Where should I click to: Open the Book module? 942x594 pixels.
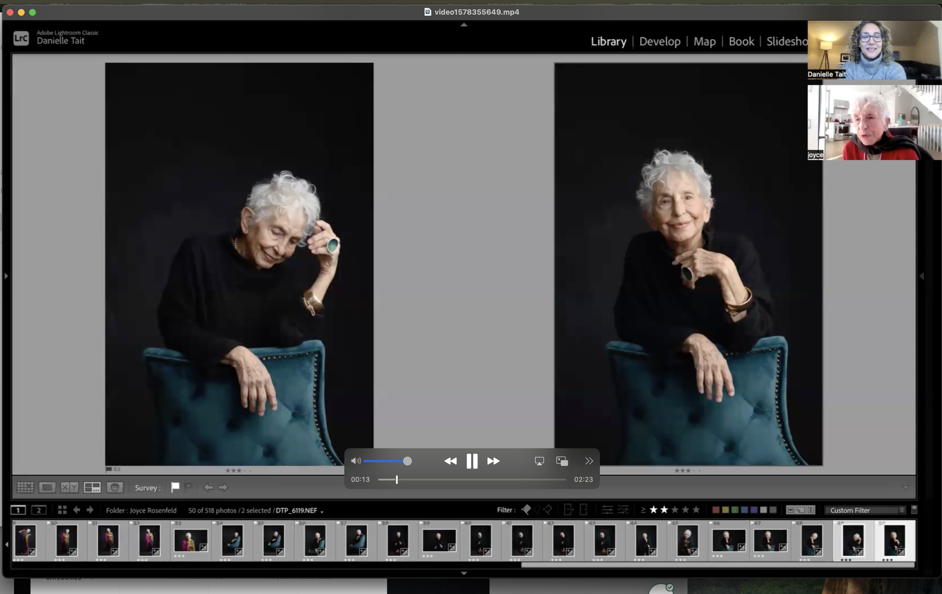pos(741,41)
